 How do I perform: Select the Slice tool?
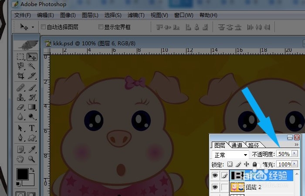tap(32, 76)
